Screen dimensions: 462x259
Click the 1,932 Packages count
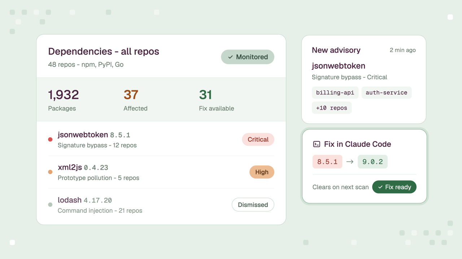(x=64, y=100)
